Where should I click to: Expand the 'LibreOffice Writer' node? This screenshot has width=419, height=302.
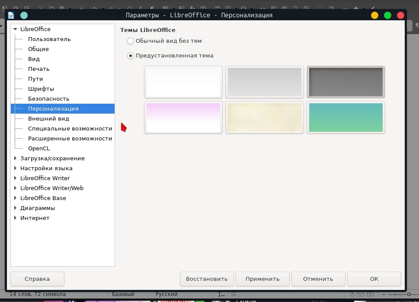(x=15, y=178)
